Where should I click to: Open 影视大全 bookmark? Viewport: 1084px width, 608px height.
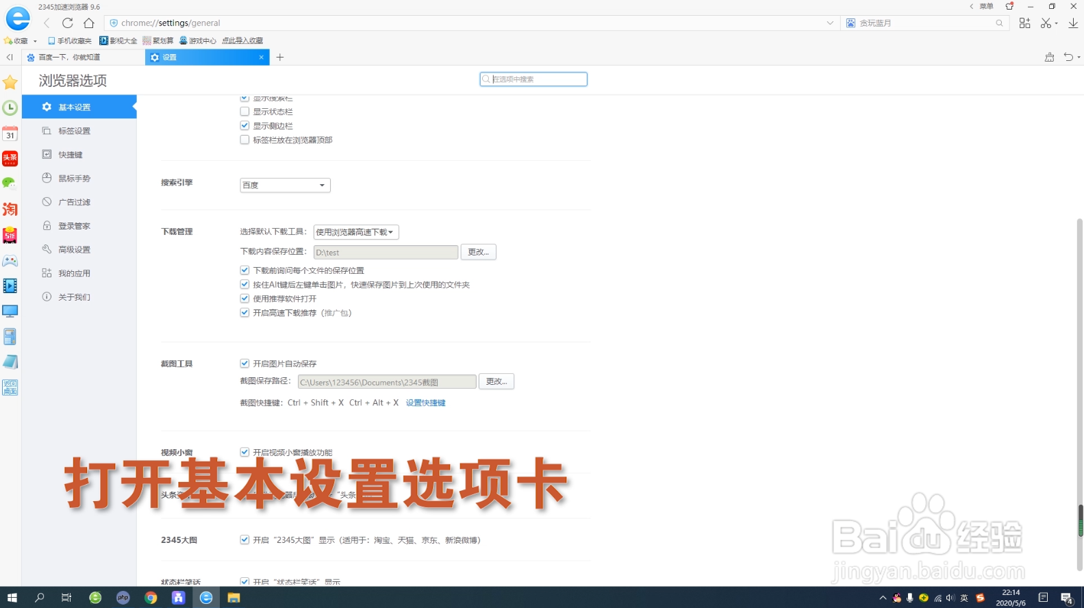click(118, 41)
